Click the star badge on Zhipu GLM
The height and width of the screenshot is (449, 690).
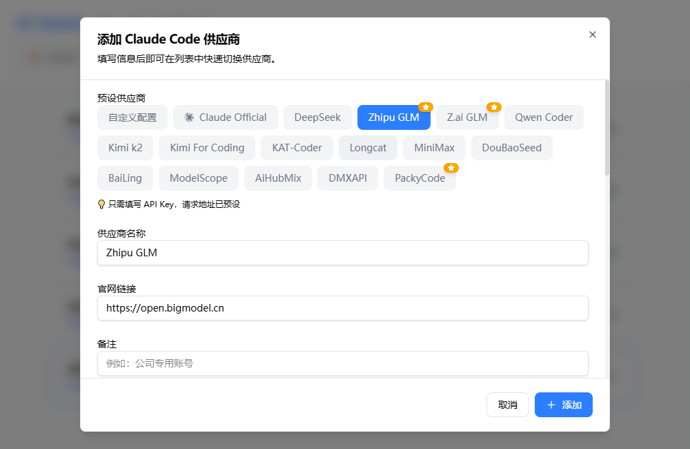tap(426, 107)
